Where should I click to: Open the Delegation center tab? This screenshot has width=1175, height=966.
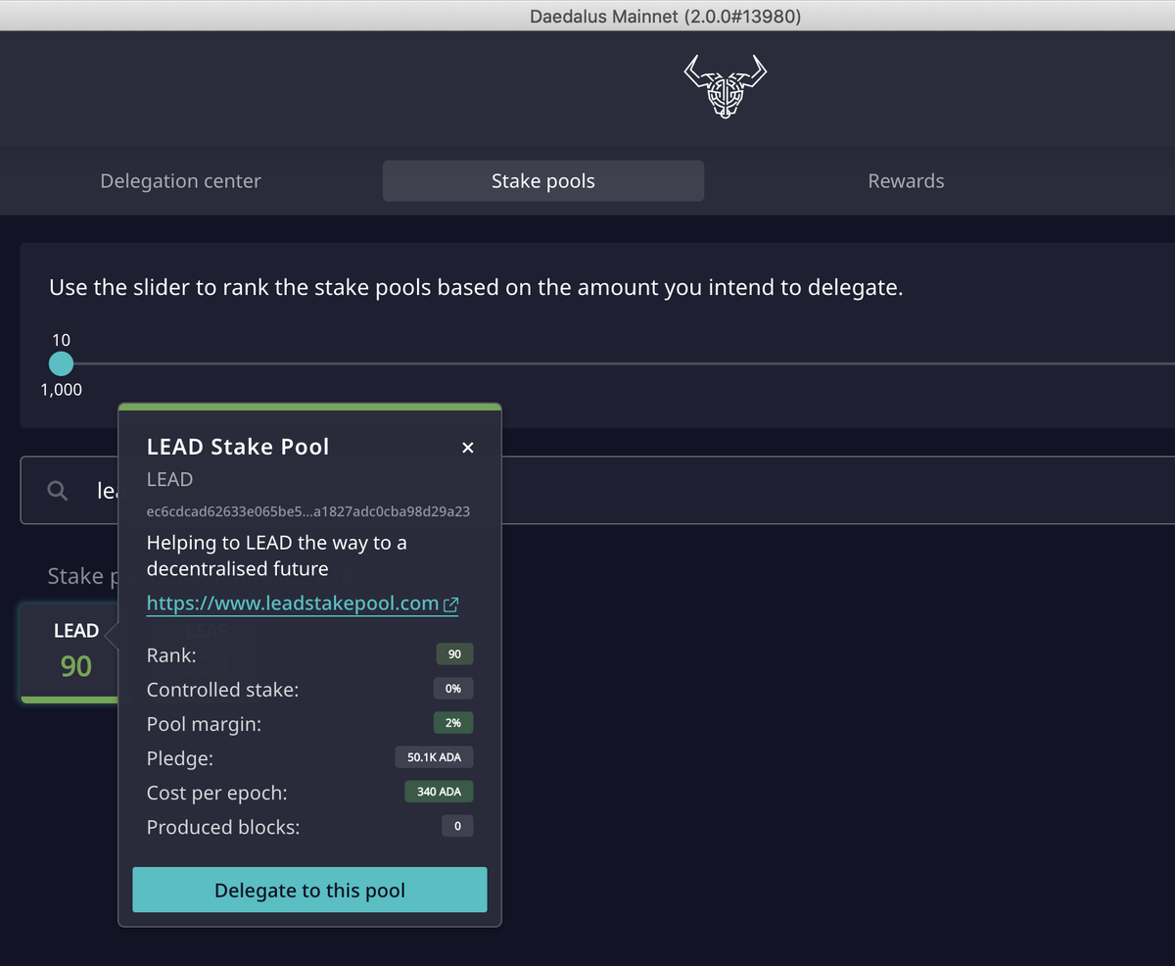180,181
